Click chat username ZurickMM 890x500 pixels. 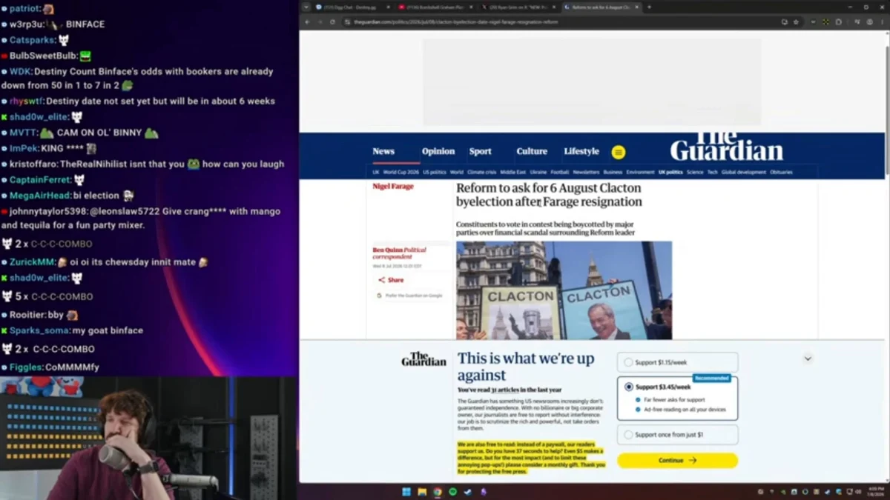pos(32,262)
